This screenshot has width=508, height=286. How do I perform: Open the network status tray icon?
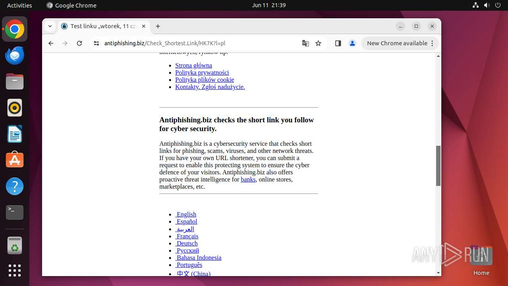(475, 5)
